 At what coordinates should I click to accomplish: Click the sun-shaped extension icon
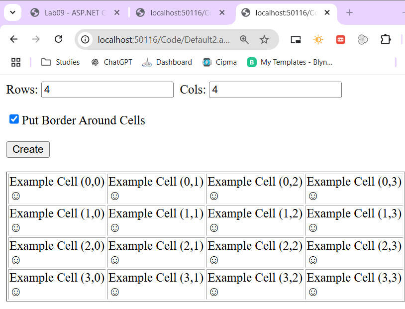318,40
